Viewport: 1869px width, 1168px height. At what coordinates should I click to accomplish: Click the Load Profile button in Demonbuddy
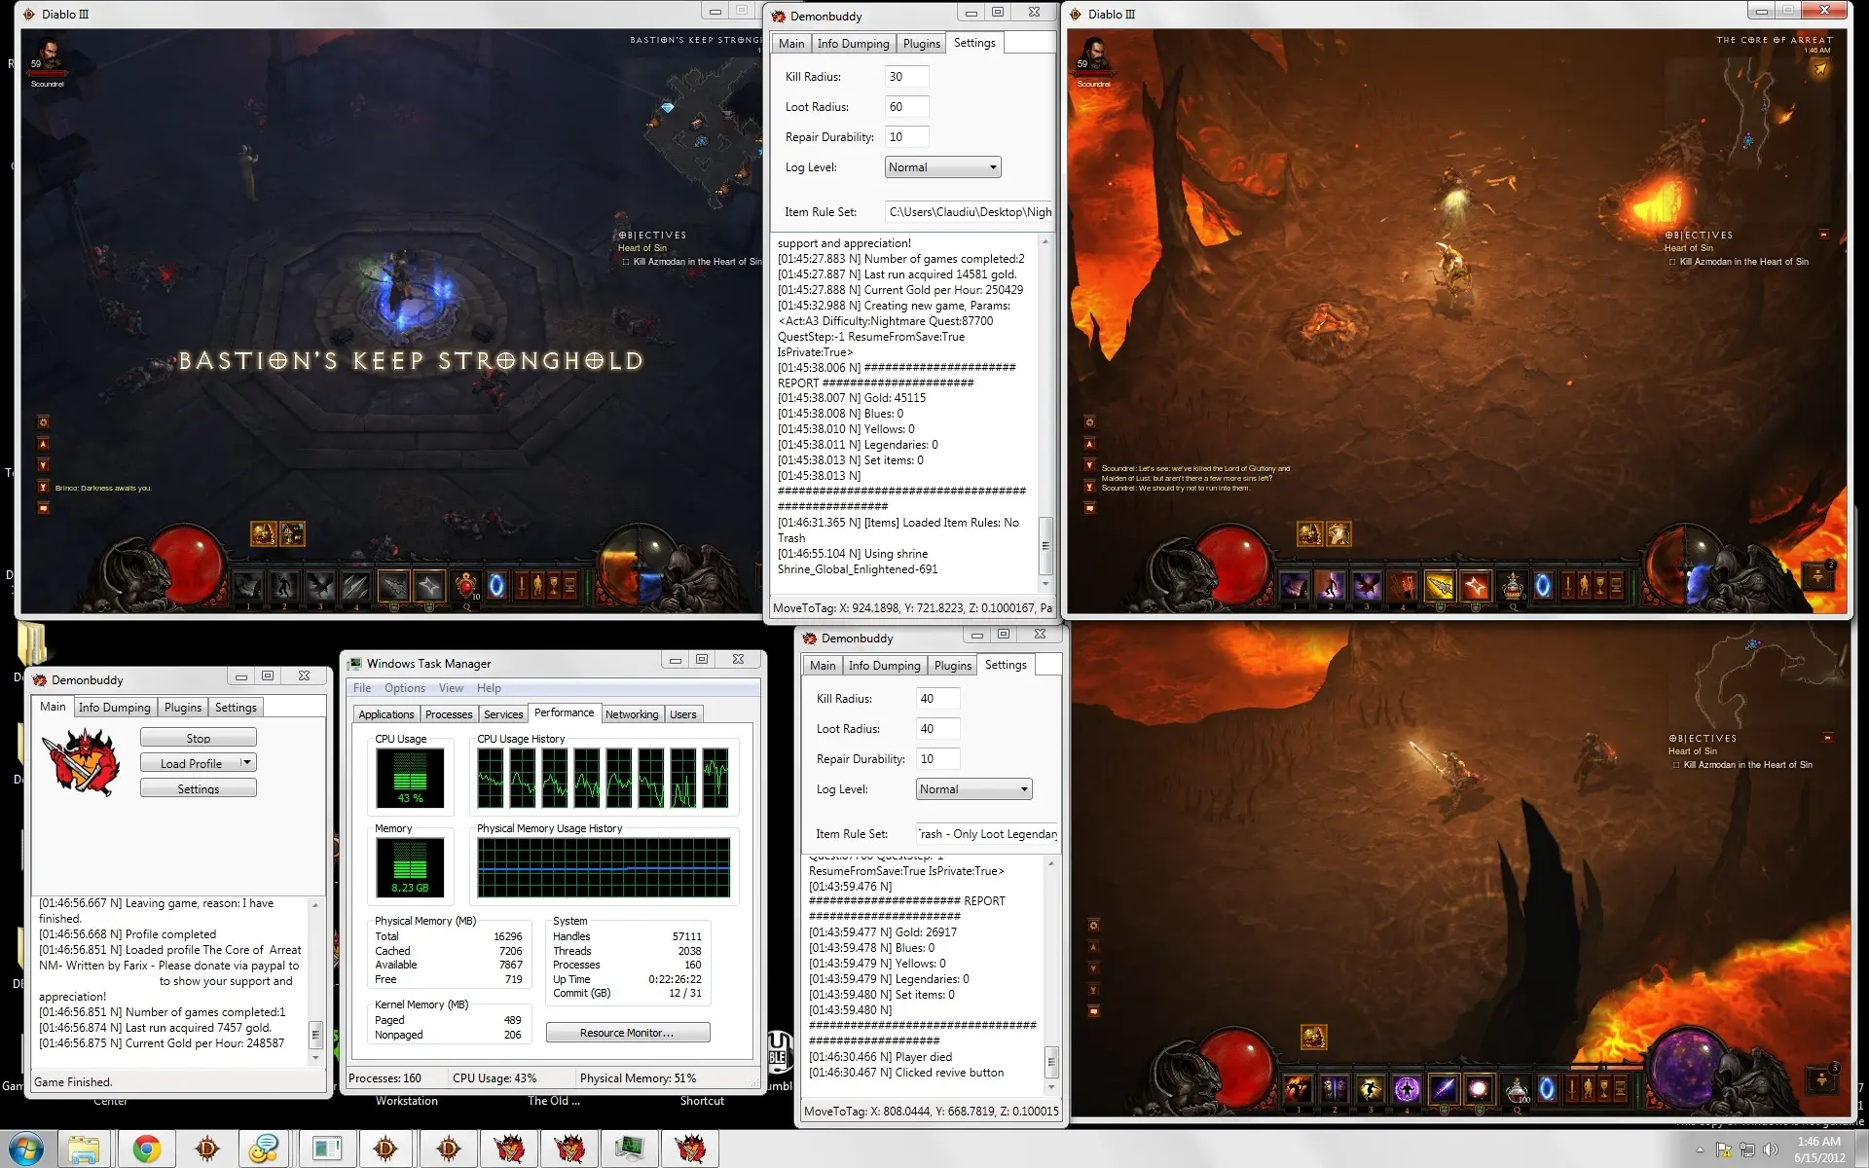[191, 763]
